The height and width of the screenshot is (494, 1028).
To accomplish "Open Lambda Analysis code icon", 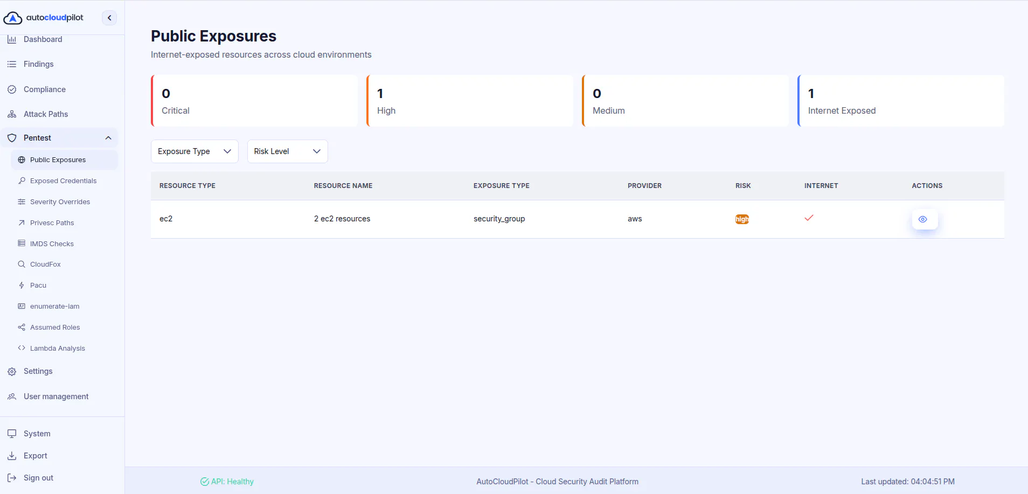I will (22, 349).
